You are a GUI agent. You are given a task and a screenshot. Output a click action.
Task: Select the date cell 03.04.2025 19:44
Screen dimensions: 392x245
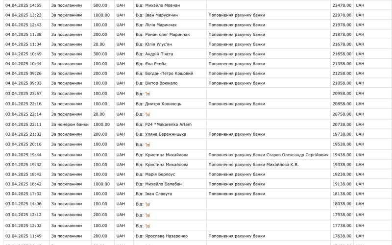click(24, 155)
